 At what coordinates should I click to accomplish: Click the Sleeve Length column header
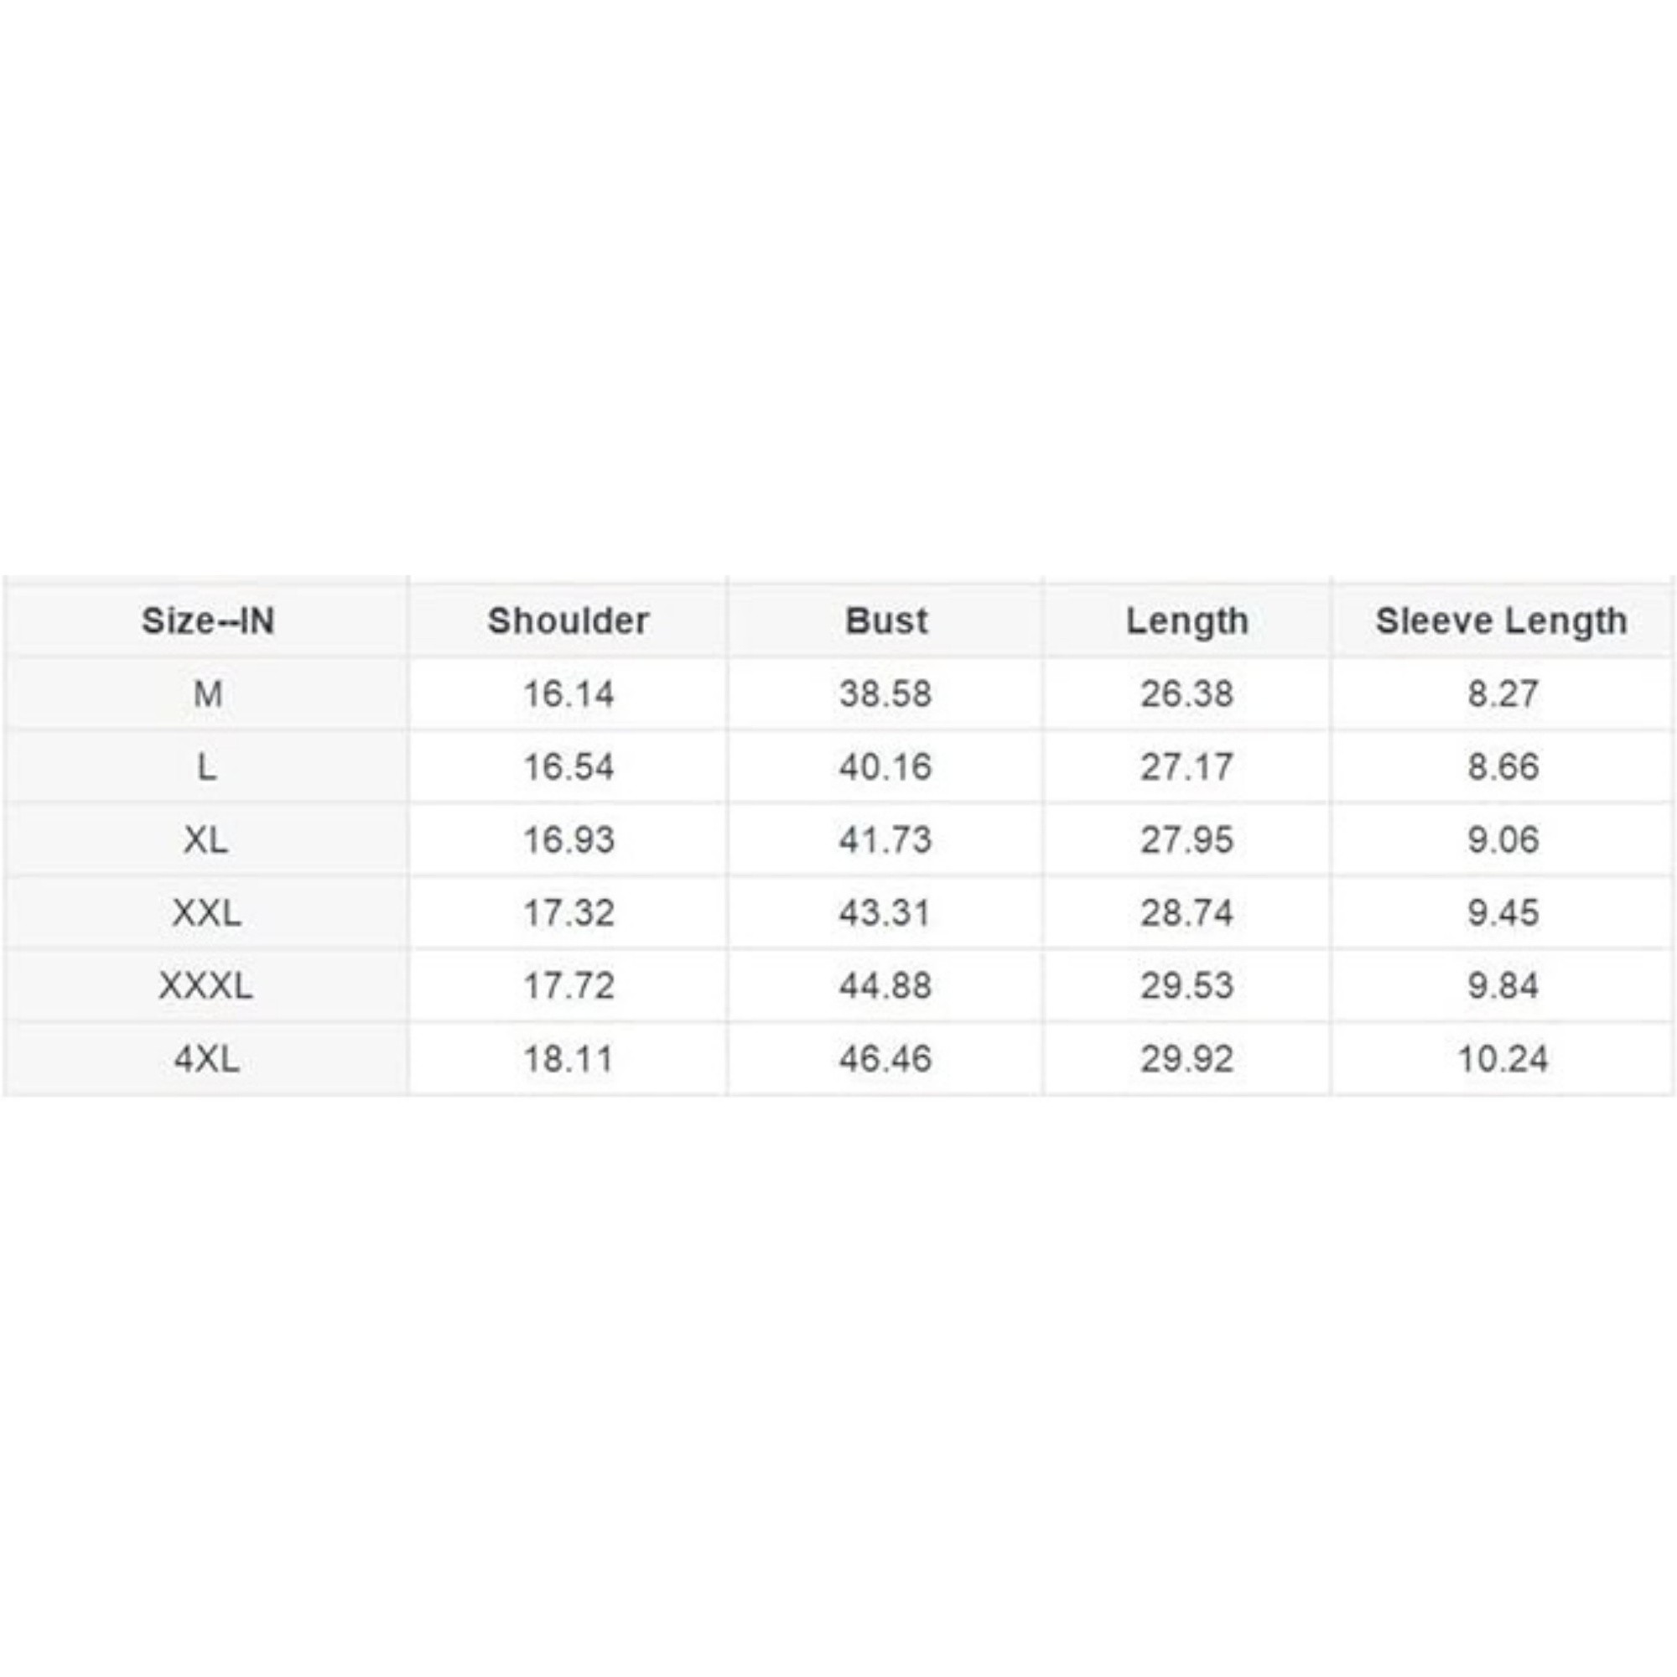[1502, 620]
